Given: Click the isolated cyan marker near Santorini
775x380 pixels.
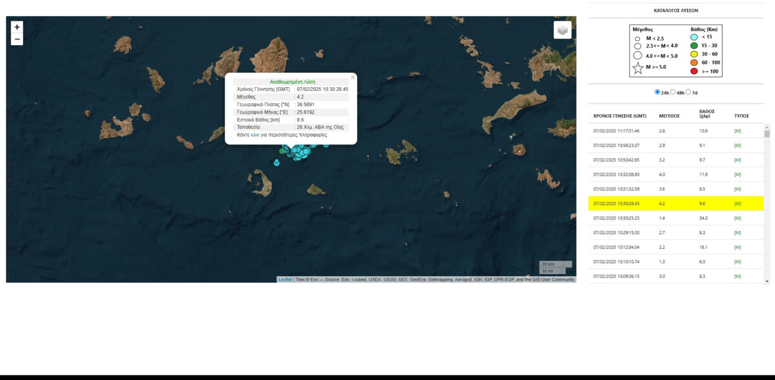Looking at the screenshot, I should tap(276, 163).
